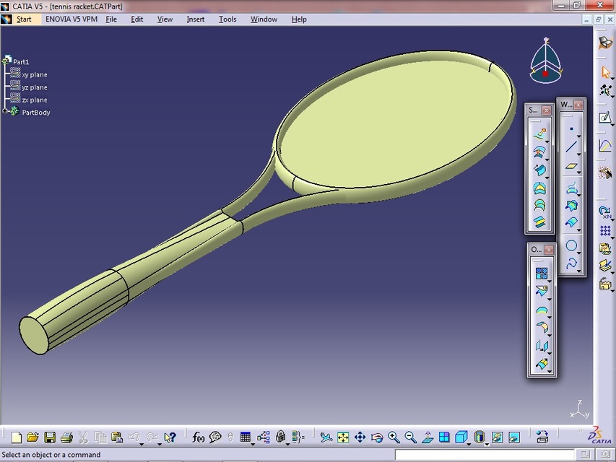Select the Isometric View icon
This screenshot has height=462, width=616.
(460, 436)
